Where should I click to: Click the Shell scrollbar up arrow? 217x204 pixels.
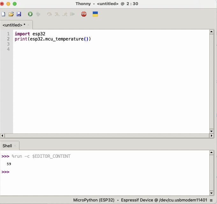[x=211, y=153]
